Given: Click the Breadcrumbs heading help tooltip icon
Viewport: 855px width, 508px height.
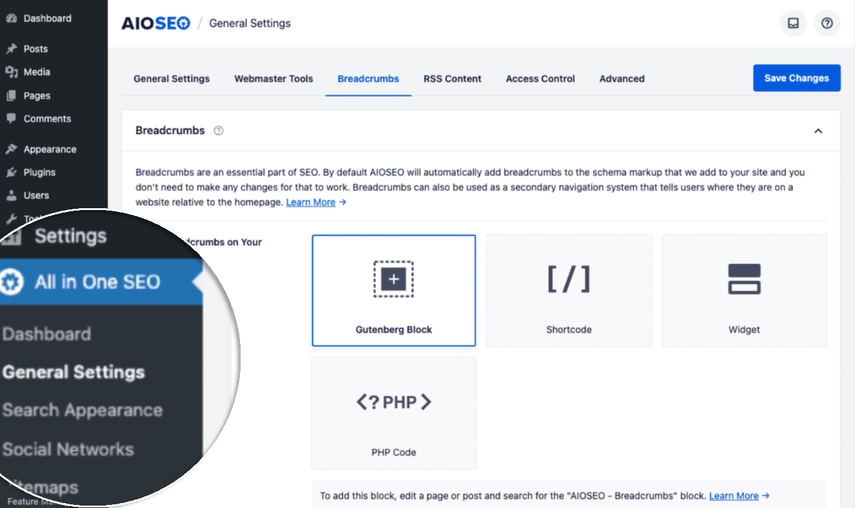Looking at the screenshot, I should [x=219, y=131].
